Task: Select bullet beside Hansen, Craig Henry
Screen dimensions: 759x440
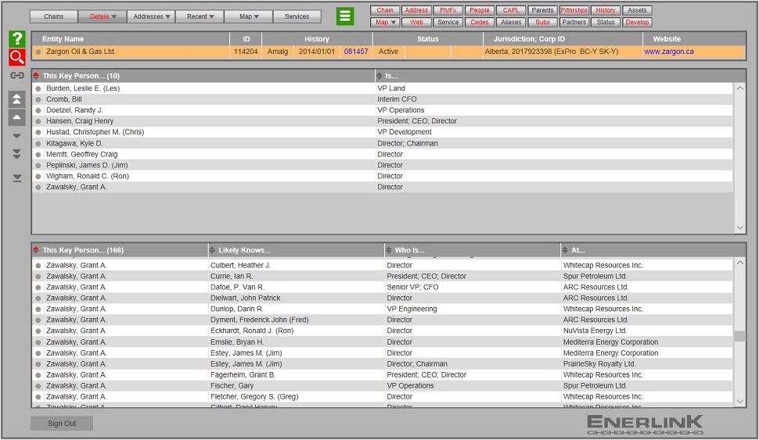Action: point(38,121)
